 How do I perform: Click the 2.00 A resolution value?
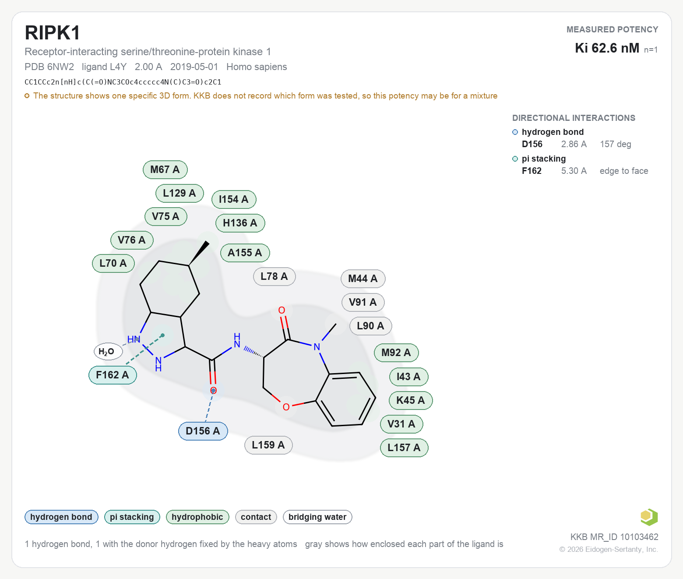click(148, 67)
